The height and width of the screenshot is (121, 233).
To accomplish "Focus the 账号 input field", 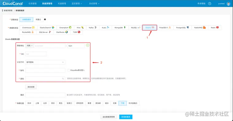I will point(45,70).
